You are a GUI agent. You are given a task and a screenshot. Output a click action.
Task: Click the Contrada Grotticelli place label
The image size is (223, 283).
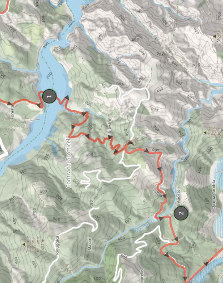tap(69, 163)
